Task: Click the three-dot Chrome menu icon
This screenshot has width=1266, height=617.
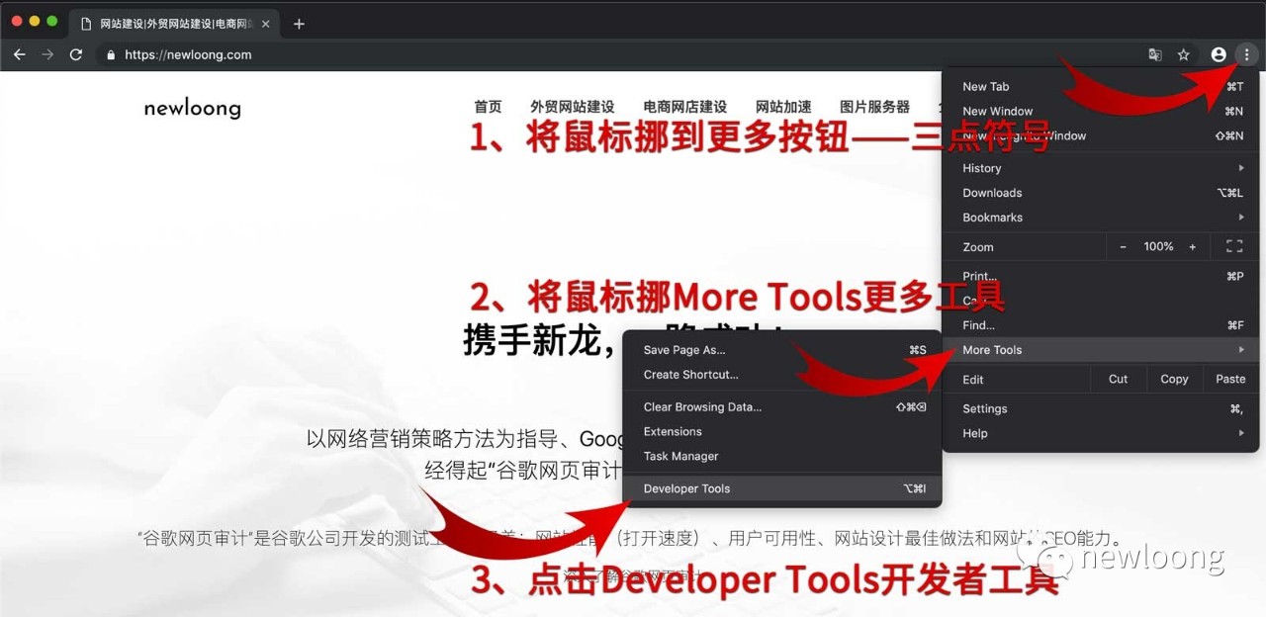Action: point(1248,54)
